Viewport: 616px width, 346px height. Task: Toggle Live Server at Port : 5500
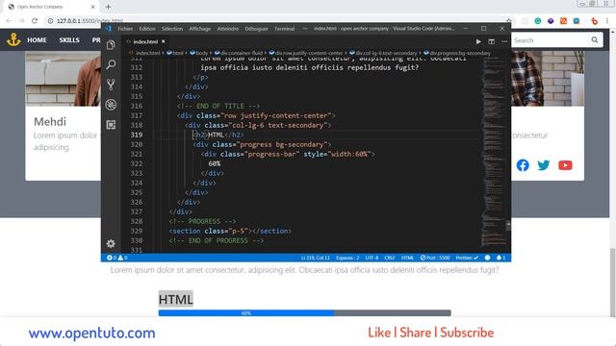pyautogui.click(x=434, y=258)
